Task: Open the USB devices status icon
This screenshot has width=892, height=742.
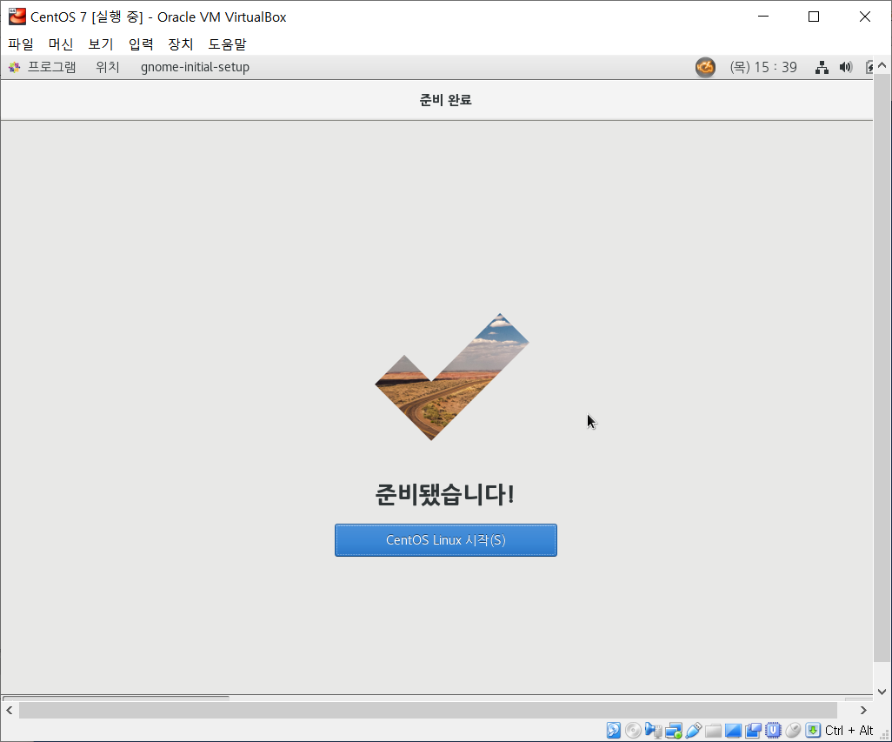Action: click(x=694, y=730)
